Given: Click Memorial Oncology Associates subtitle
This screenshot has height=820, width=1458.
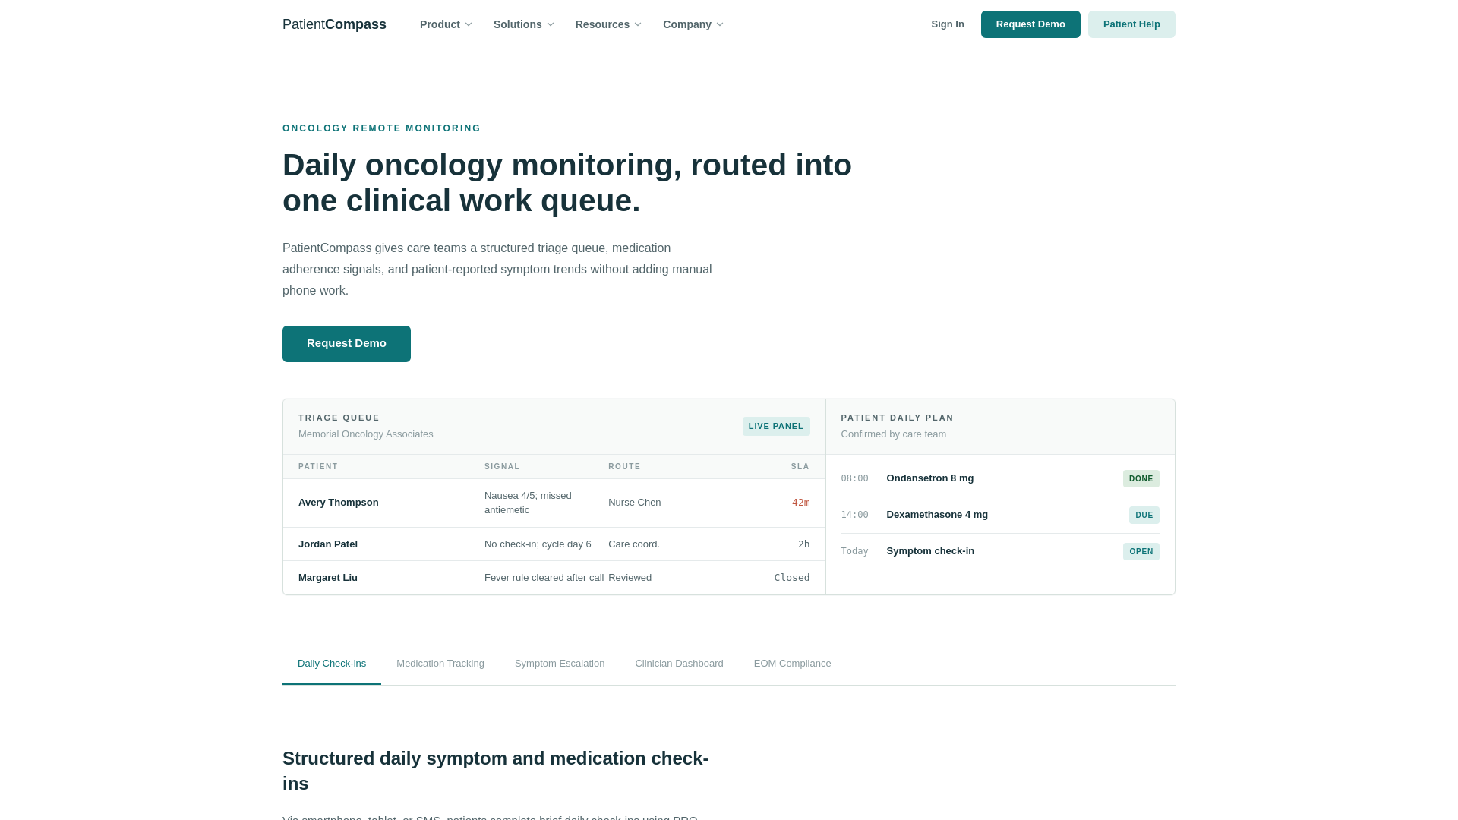Looking at the screenshot, I should 366,434.
